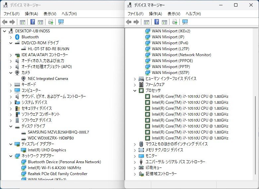Expand IDE ATA/ATAPI コントローラー category
Screen dimensions: 259x189
(11, 55)
